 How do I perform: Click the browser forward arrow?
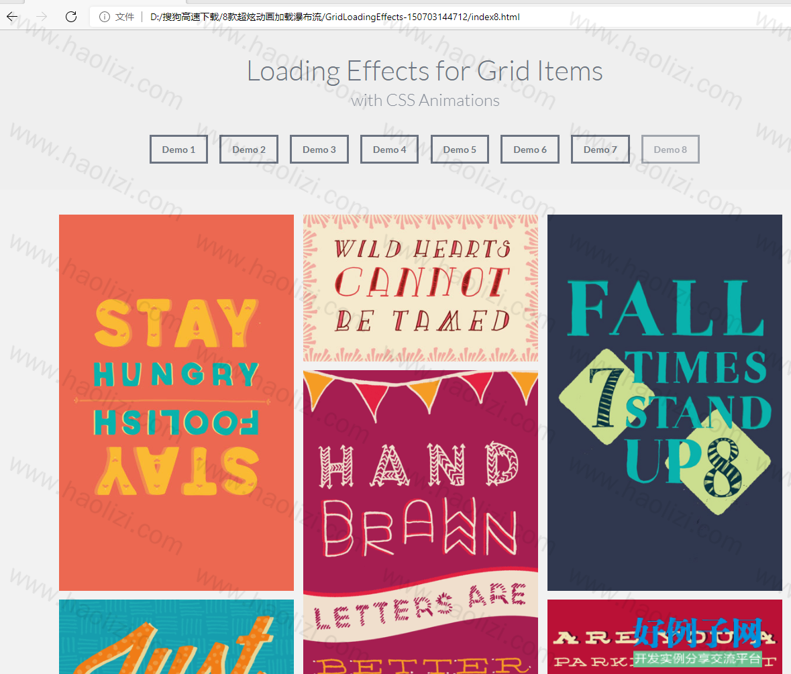coord(42,17)
